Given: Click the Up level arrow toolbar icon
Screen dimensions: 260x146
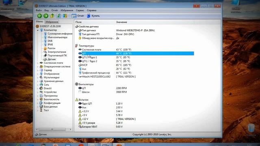Looking at the screenshot, I should point(52,16).
